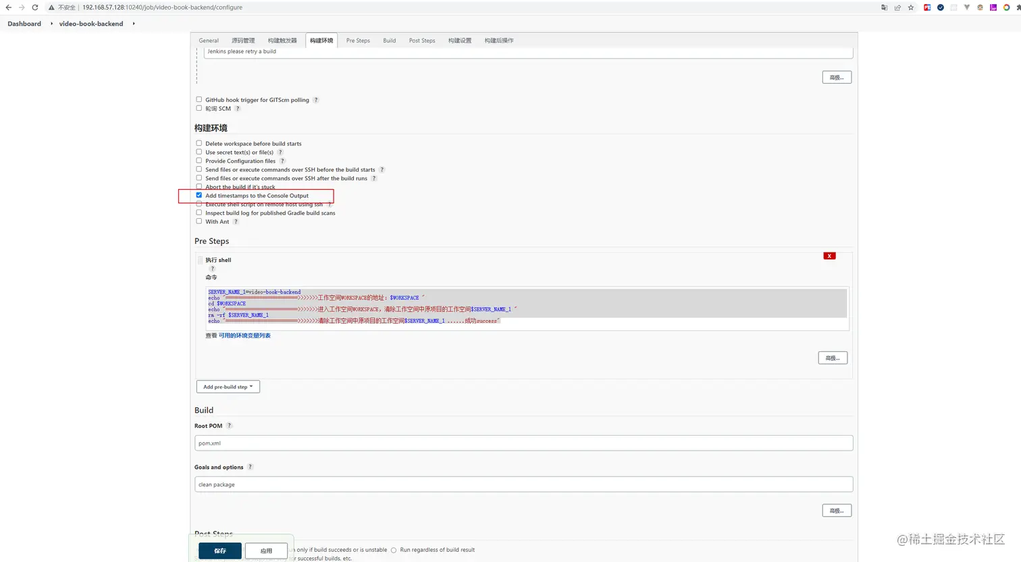Focus the Root POM input field
The width and height of the screenshot is (1021, 562).
tap(524, 443)
